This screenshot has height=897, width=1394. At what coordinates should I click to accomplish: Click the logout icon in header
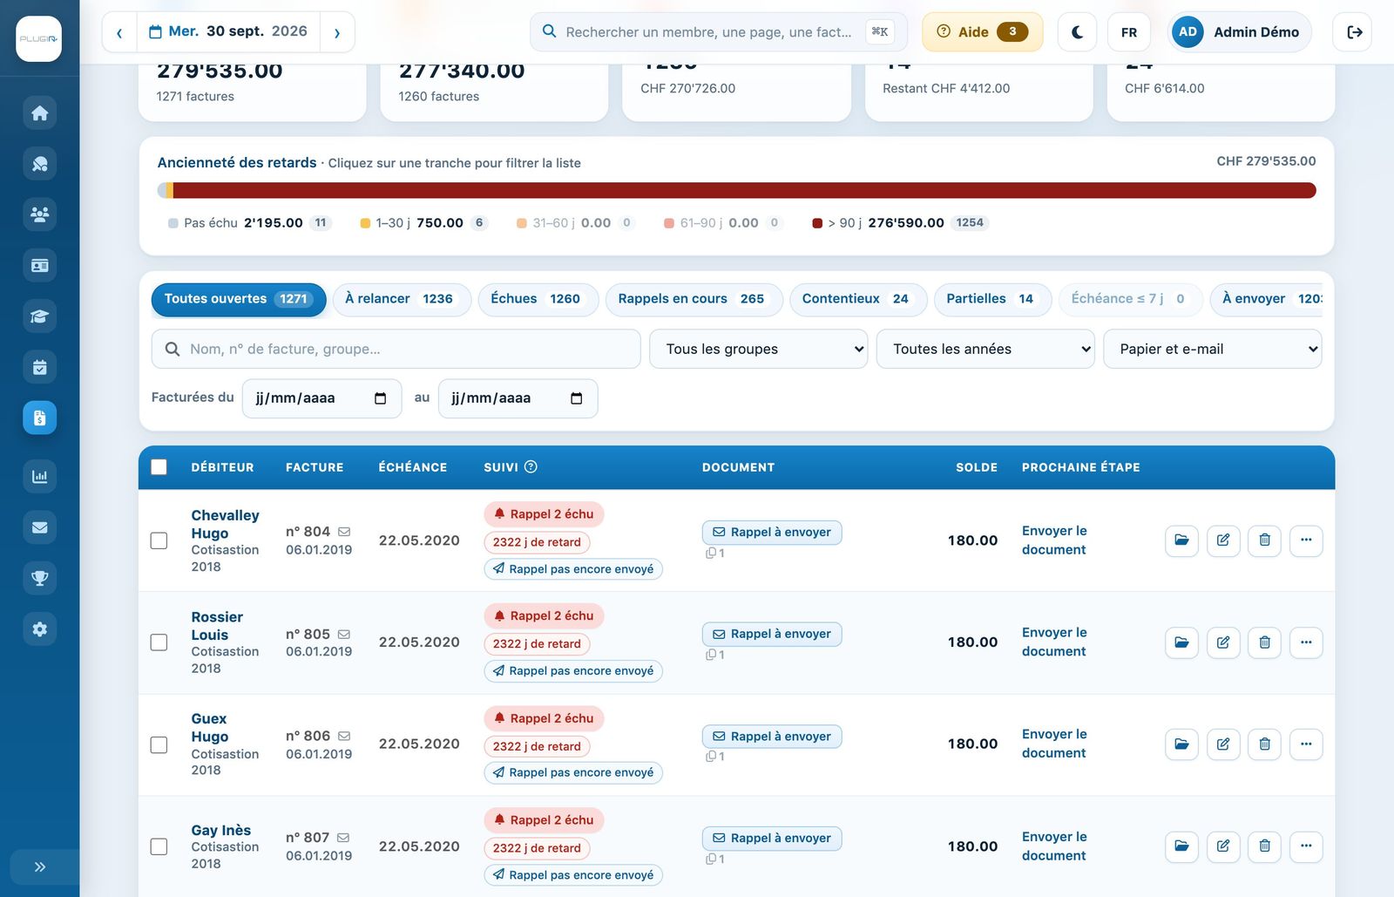click(1353, 32)
